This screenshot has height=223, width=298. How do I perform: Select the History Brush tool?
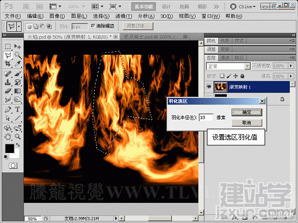tap(17, 82)
